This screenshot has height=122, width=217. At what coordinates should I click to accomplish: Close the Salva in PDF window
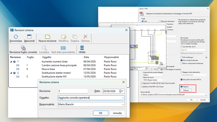click(208, 8)
